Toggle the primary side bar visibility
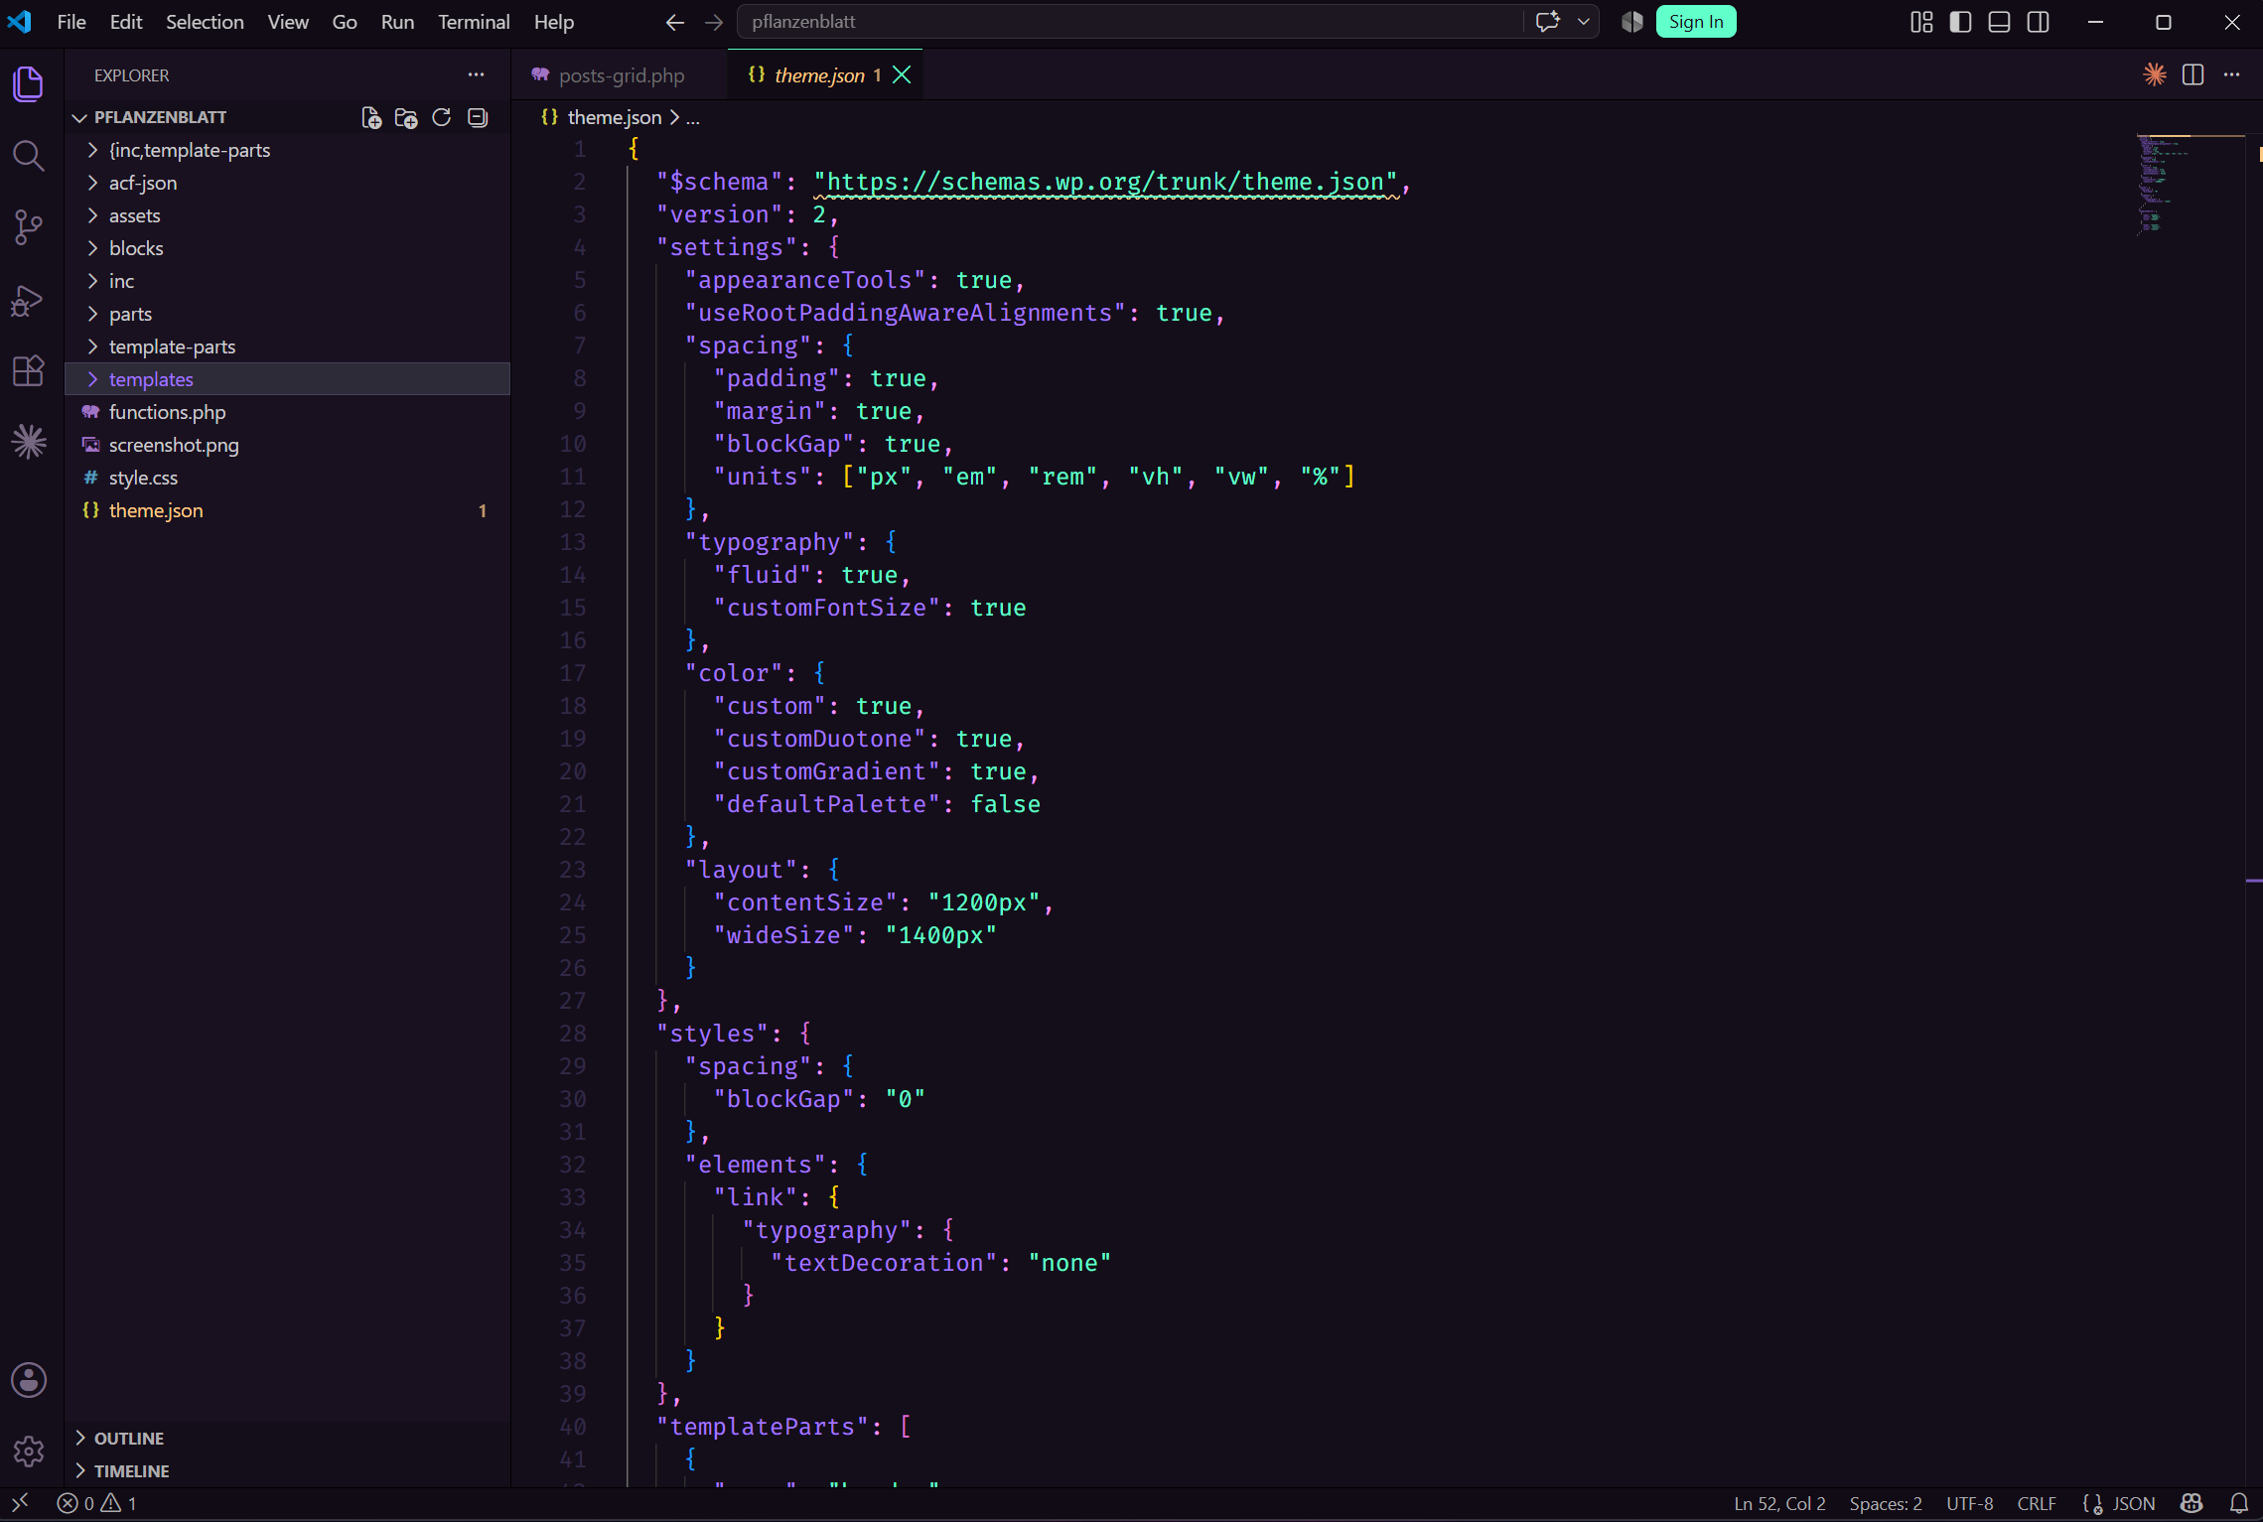Viewport: 2263px width, 1522px height. [1960, 22]
